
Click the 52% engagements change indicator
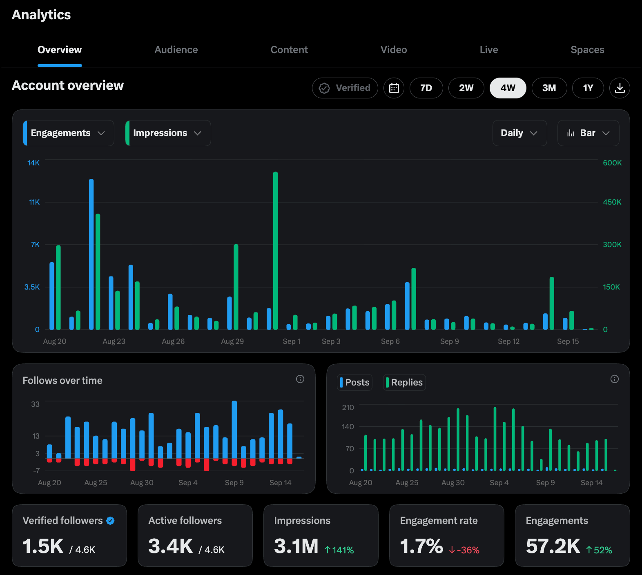(599, 550)
